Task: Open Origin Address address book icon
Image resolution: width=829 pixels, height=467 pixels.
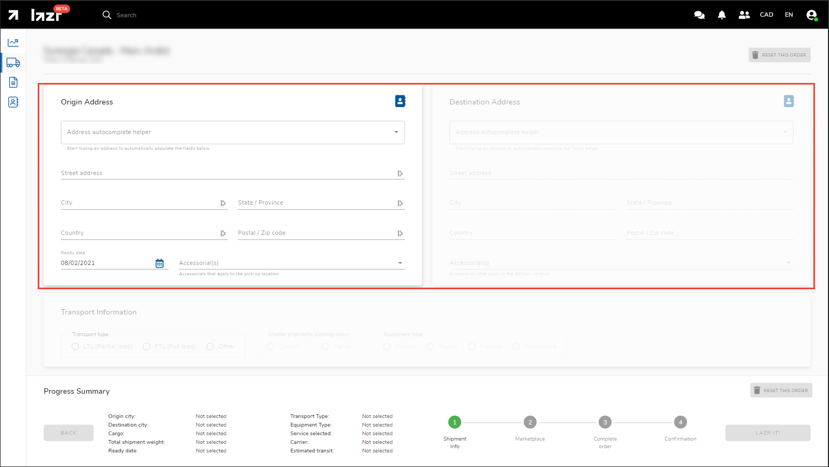Action: pos(400,101)
